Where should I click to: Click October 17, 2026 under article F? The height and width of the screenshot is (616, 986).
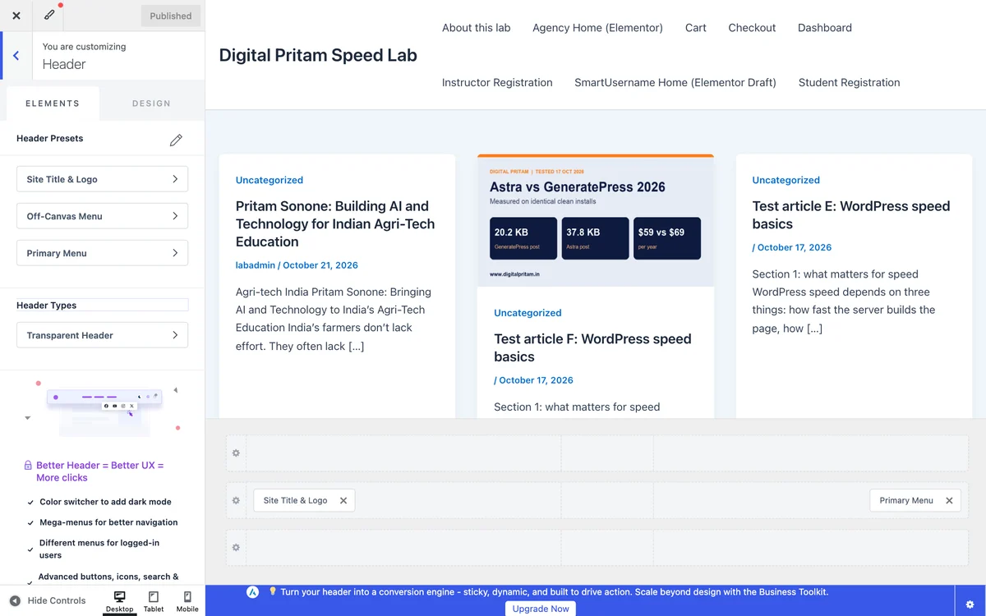coord(536,380)
